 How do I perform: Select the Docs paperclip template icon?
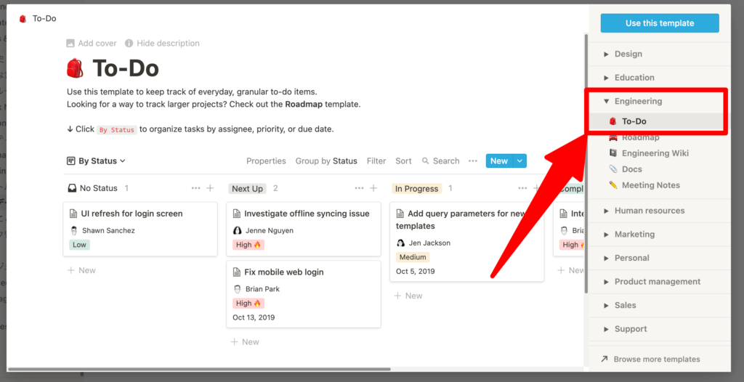click(x=613, y=169)
